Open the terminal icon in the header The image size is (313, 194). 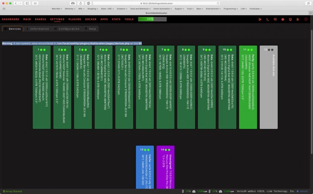(268, 19)
